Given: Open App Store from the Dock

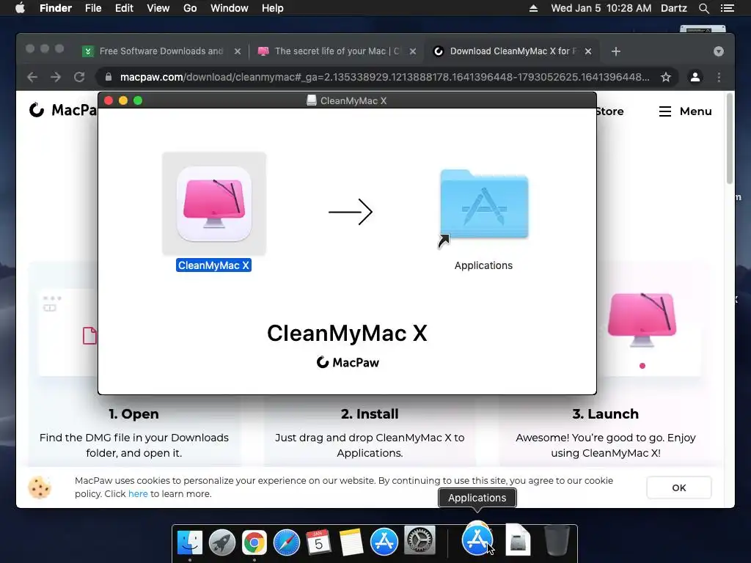Looking at the screenshot, I should point(384,542).
